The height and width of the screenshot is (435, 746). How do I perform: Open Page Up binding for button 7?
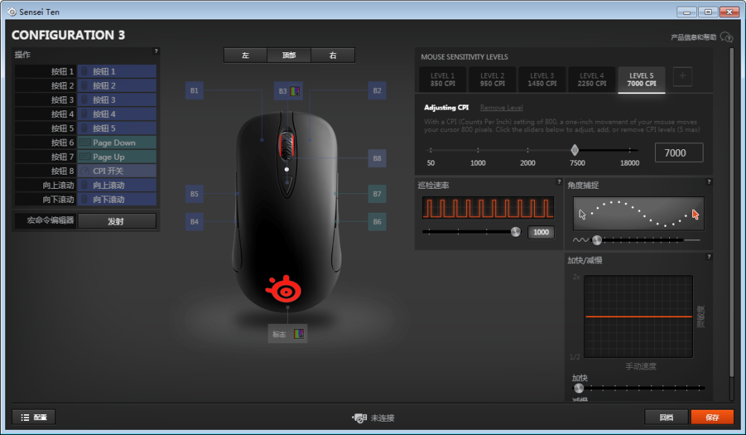coord(116,157)
